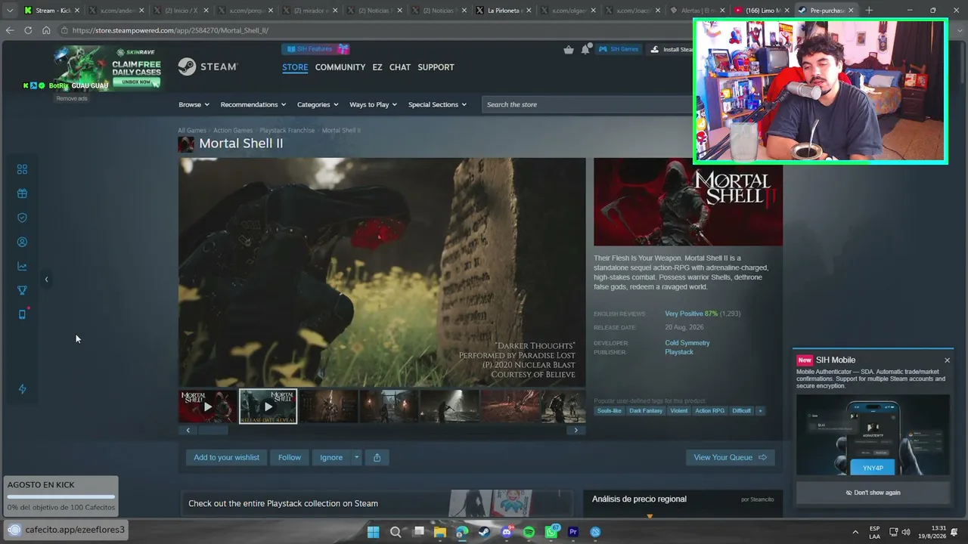The image size is (968, 544).
Task: Click the Dark Fantasy tag
Action: pyautogui.click(x=646, y=411)
